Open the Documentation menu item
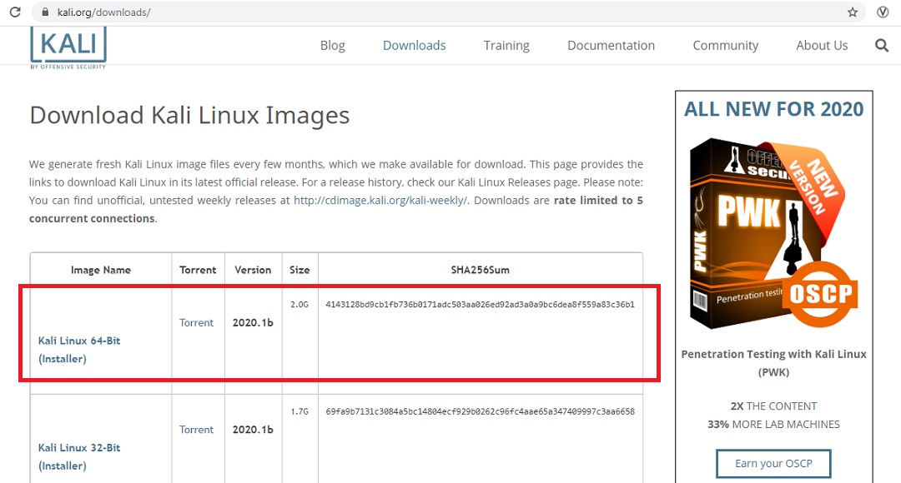The height and width of the screenshot is (483, 901). pos(611,45)
